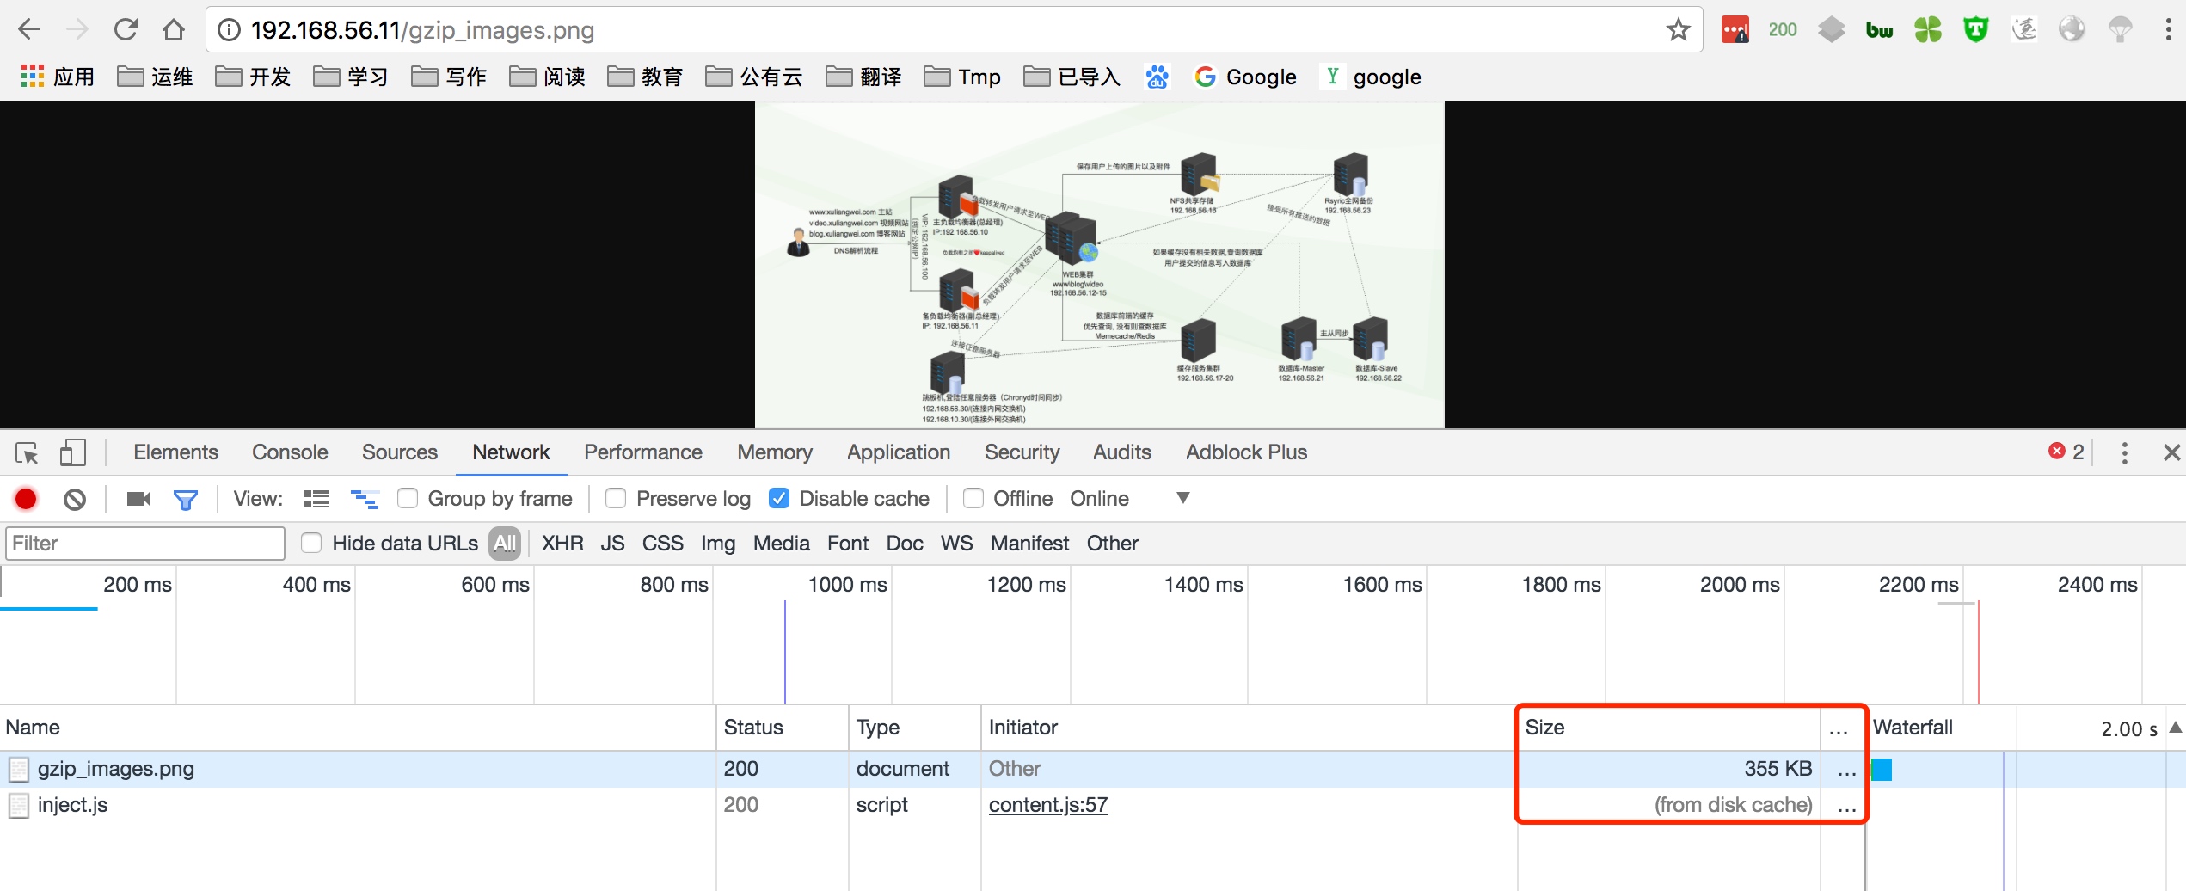
Task: Click the record network log button
Action: tap(26, 499)
